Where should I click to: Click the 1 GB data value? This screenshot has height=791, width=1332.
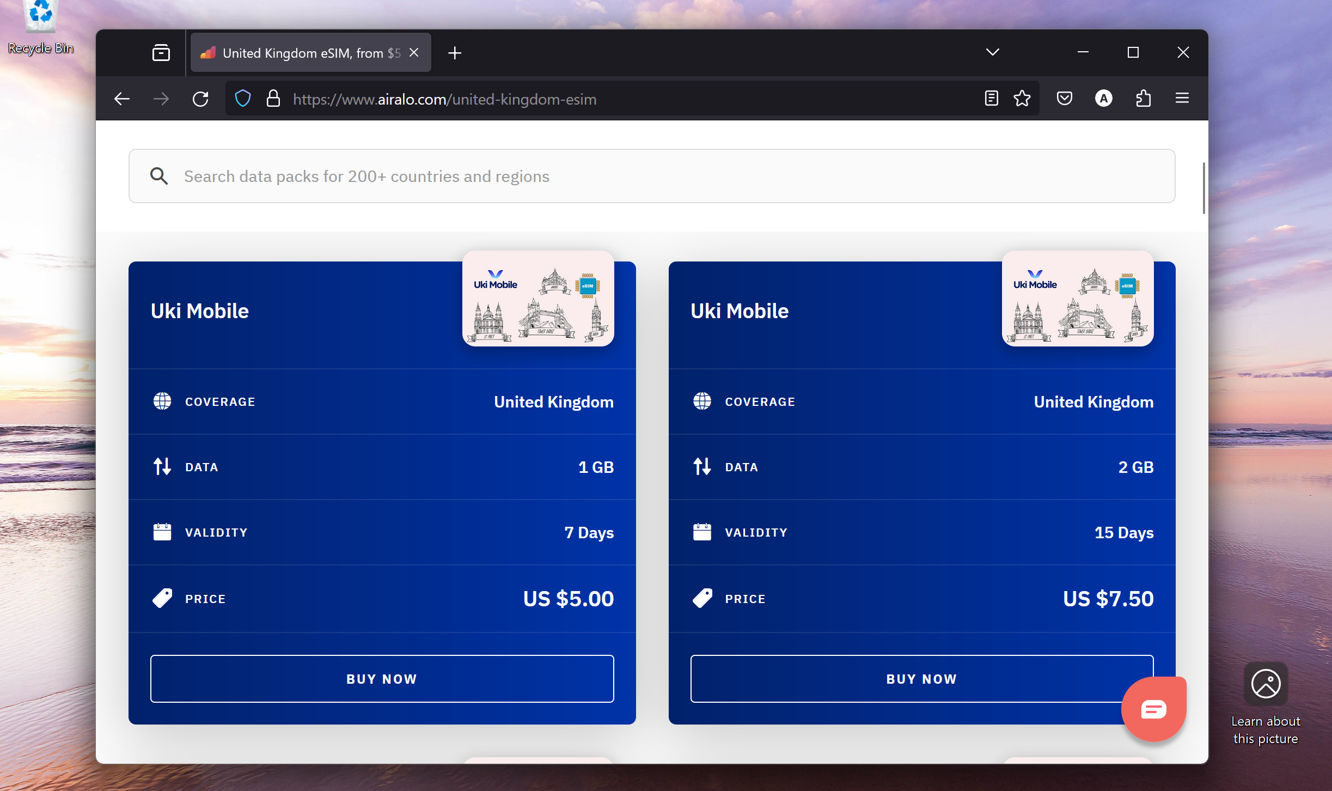[x=596, y=467]
